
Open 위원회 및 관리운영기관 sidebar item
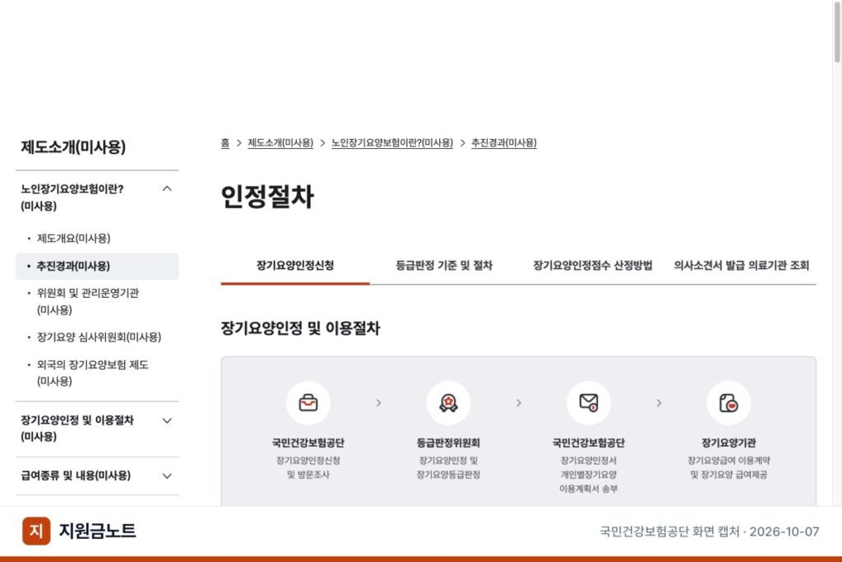coord(87,301)
